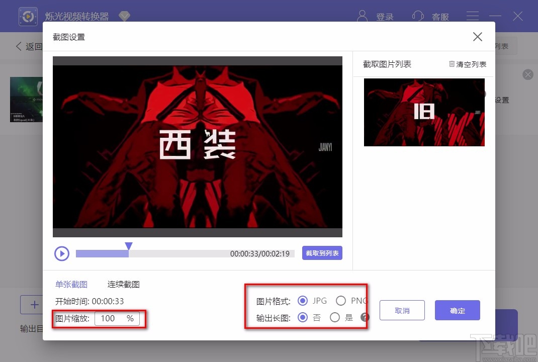Viewport: 538px width, 362px height.
Task: Click the 烁光视频转换器 app logo icon
Action: point(28,16)
